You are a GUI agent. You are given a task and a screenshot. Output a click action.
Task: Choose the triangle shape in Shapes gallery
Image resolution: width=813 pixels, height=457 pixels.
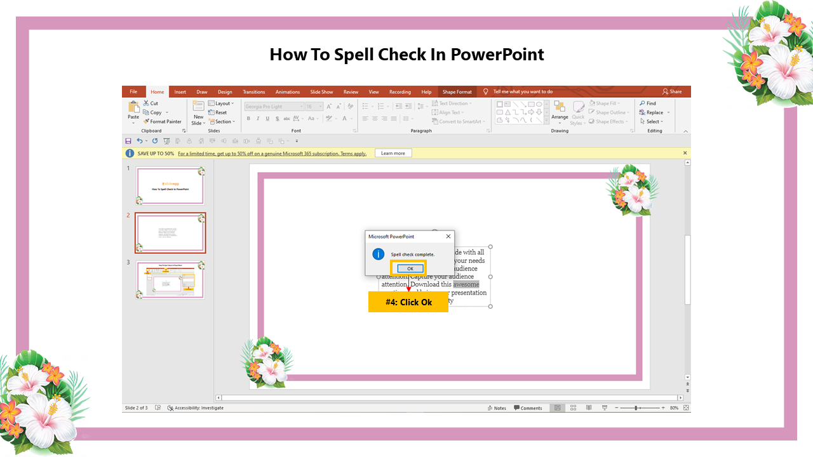tap(507, 112)
